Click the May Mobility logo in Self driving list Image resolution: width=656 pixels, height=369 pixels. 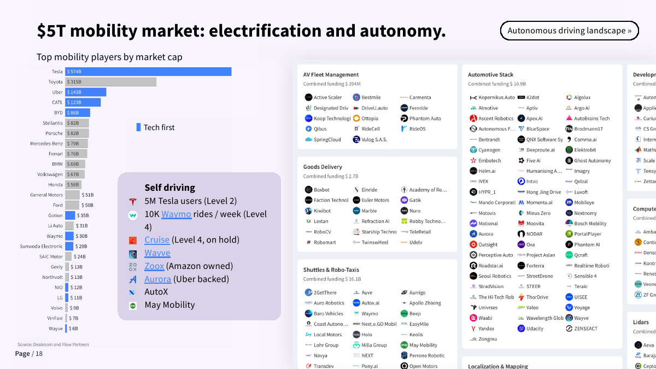(132, 306)
